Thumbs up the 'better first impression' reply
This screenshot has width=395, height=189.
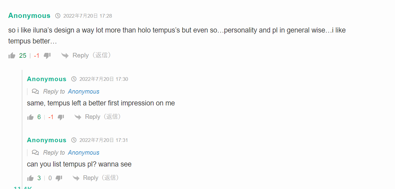pyautogui.click(x=30, y=117)
